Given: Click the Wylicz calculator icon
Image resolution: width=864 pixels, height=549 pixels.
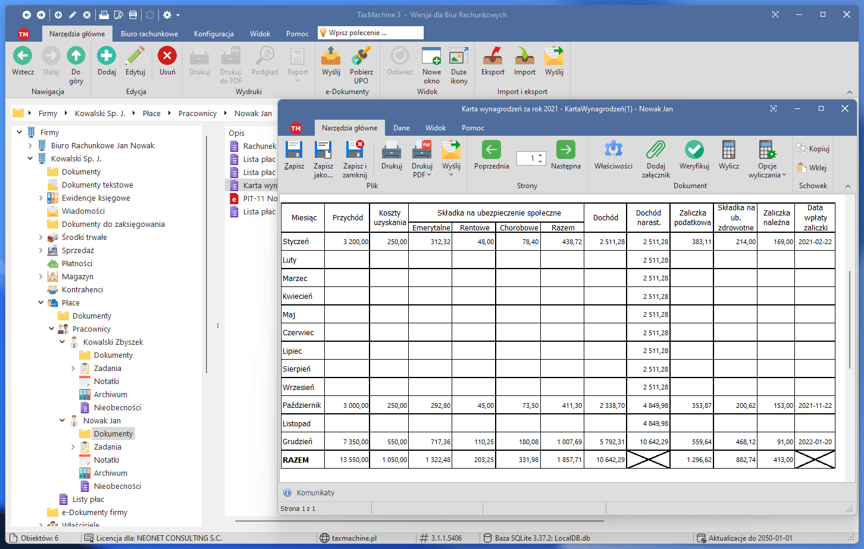Looking at the screenshot, I should coord(728,150).
